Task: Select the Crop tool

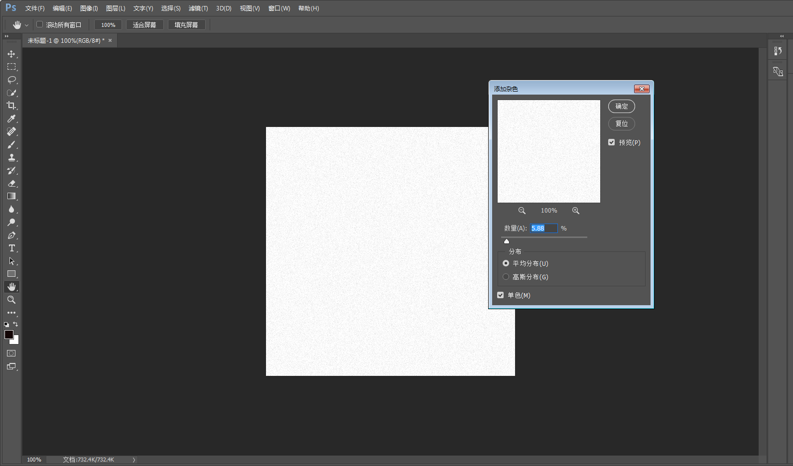Action: (11, 106)
